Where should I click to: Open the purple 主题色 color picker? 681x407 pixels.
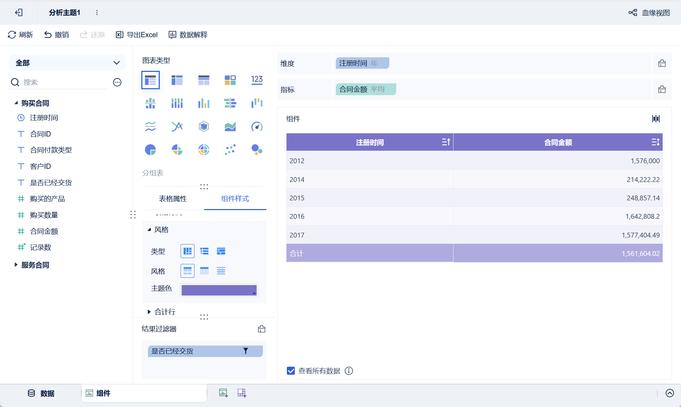(x=219, y=290)
